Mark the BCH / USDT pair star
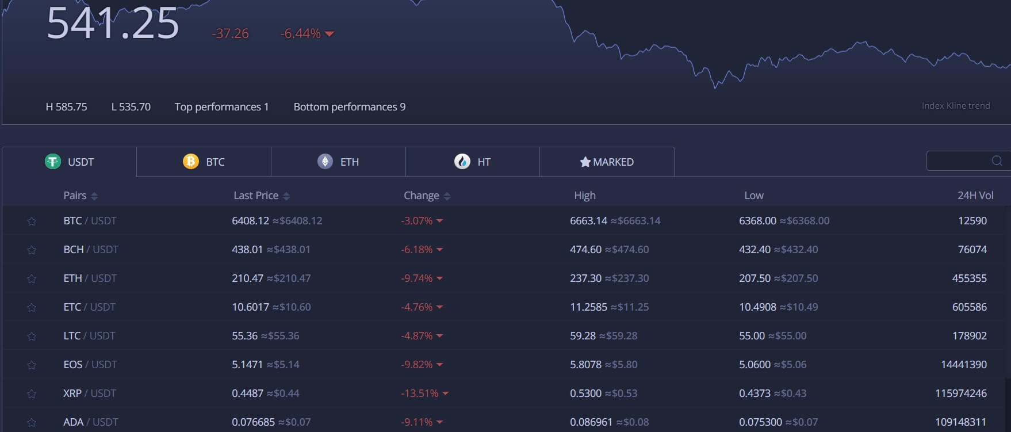This screenshot has width=1011, height=432. (x=32, y=250)
